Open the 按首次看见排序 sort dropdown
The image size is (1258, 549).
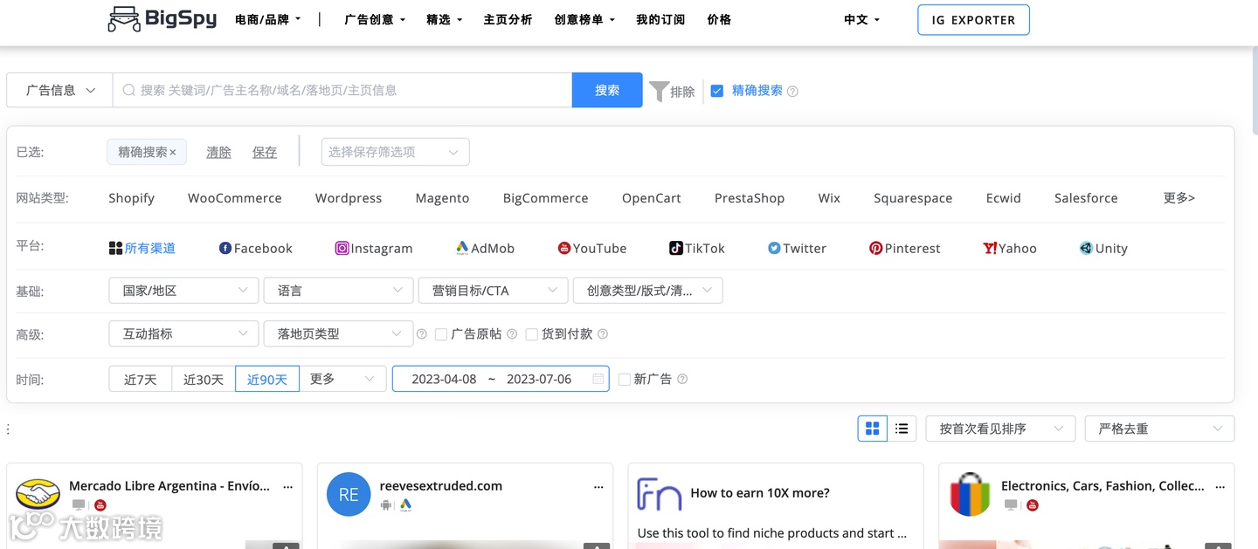[x=999, y=428]
